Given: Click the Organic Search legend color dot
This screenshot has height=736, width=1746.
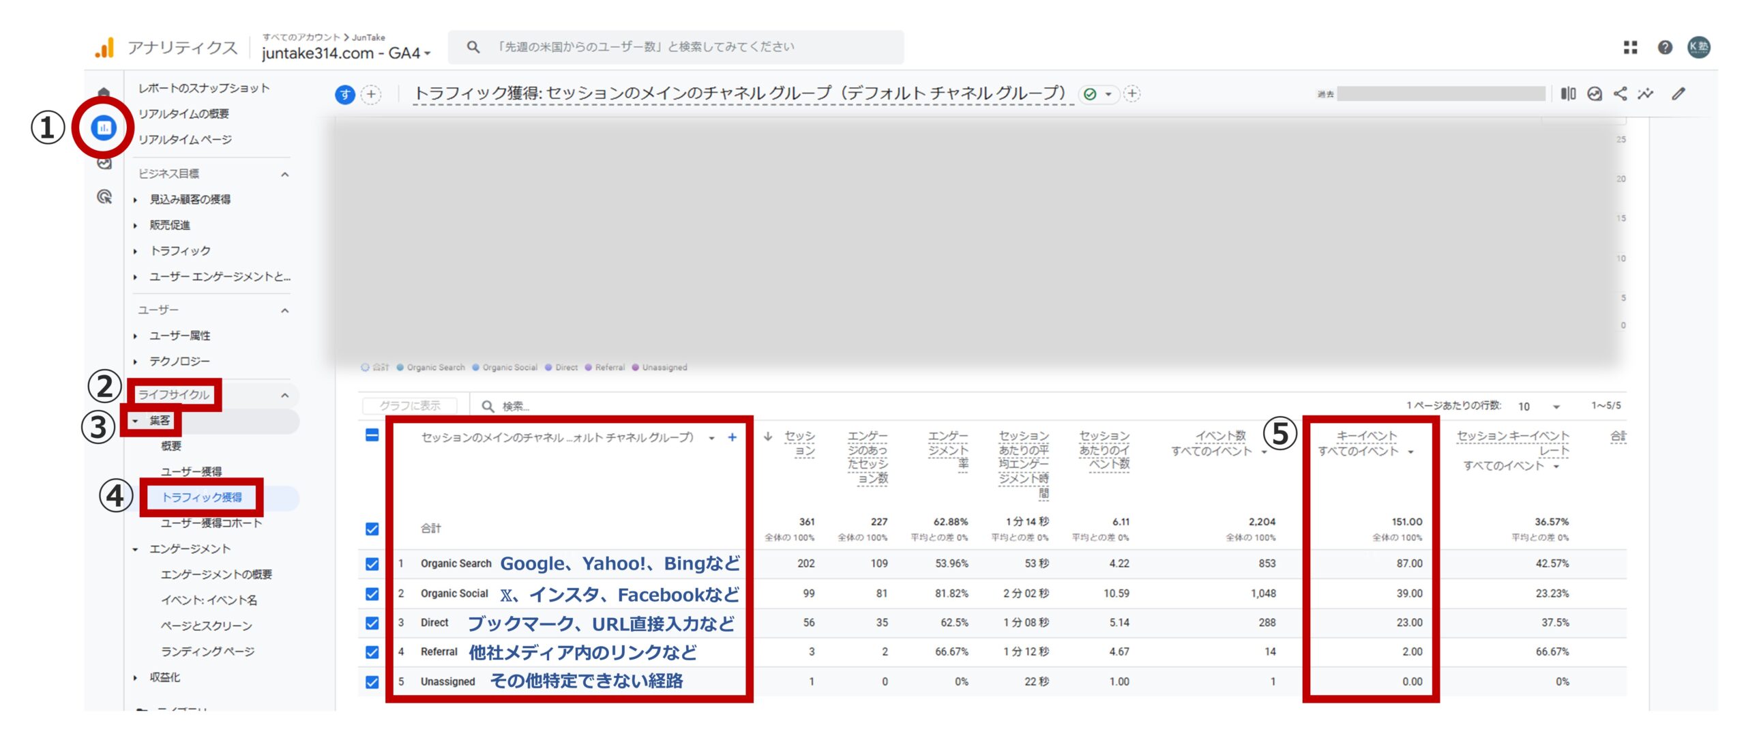Looking at the screenshot, I should tap(400, 368).
